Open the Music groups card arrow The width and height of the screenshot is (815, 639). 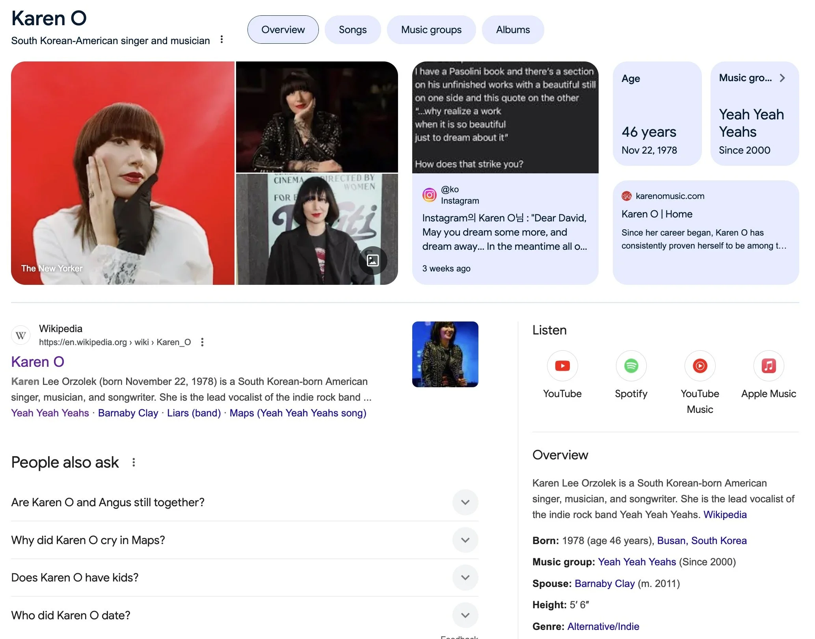coord(782,78)
